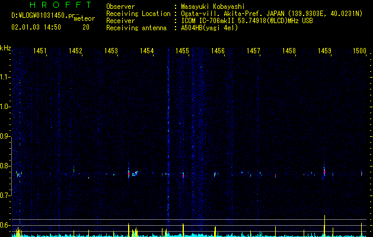Click the 1451 time marker

(40, 50)
